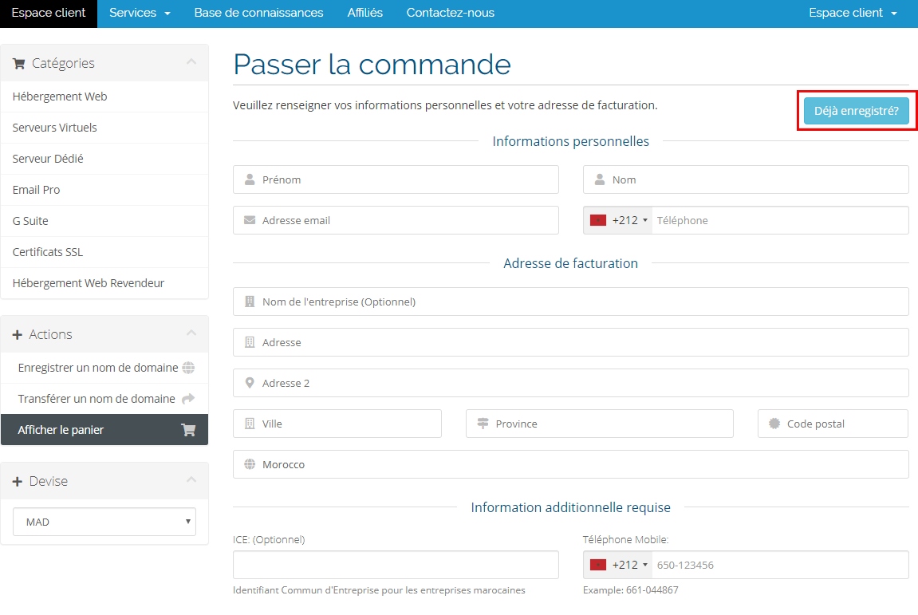Click the share arrow icon beside Transférer un nom de domaine
The width and height of the screenshot is (918, 615).
(x=188, y=399)
